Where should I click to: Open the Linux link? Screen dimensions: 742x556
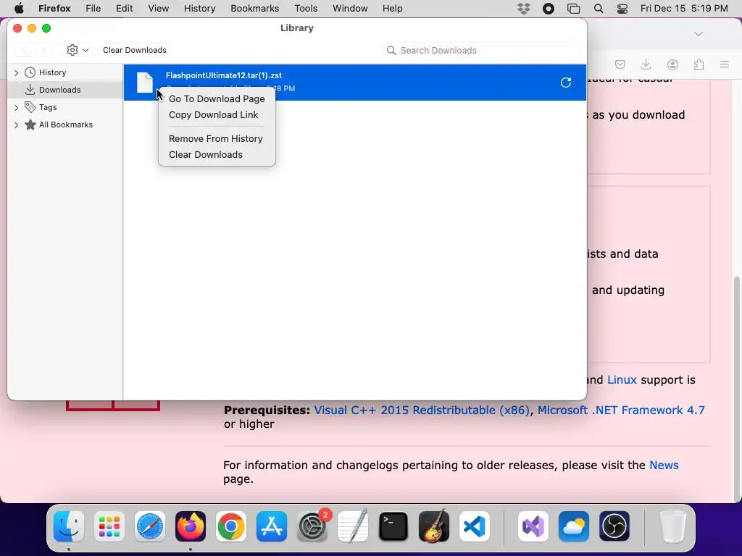[622, 379]
